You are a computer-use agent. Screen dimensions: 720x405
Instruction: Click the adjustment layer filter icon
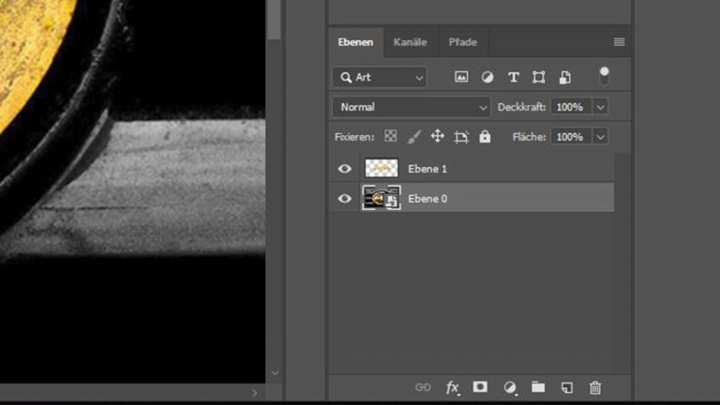click(x=487, y=77)
